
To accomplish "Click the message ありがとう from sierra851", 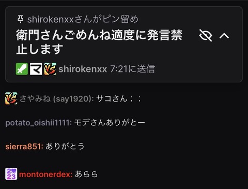I will click(65, 147).
